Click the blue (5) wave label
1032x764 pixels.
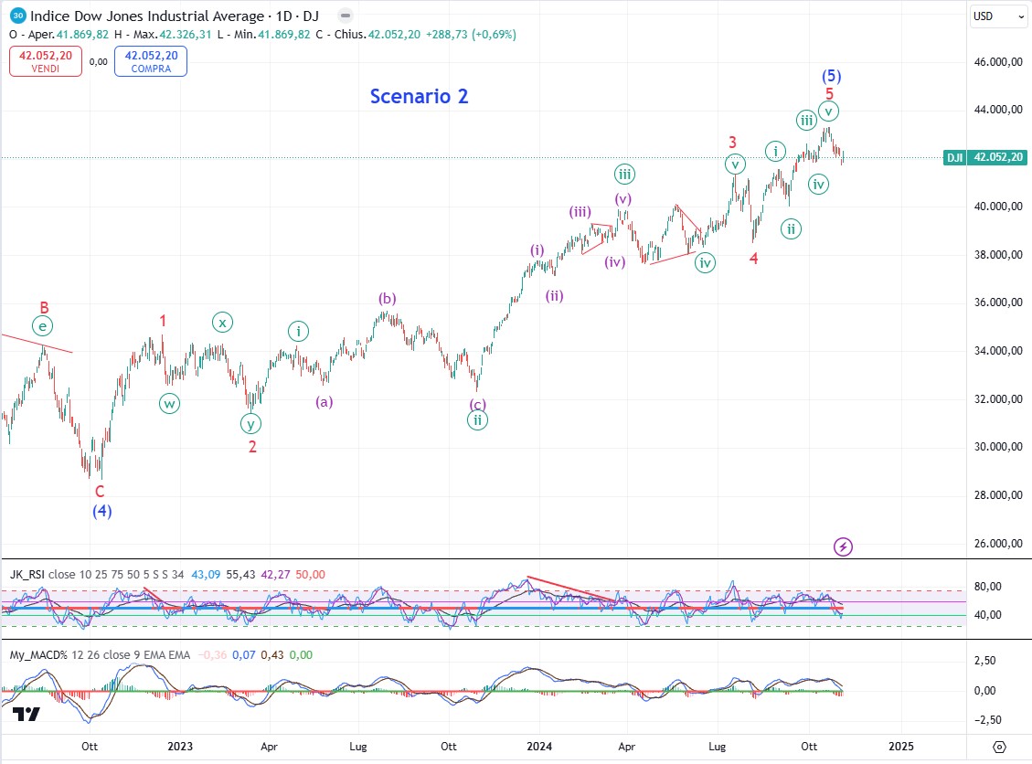pos(831,76)
